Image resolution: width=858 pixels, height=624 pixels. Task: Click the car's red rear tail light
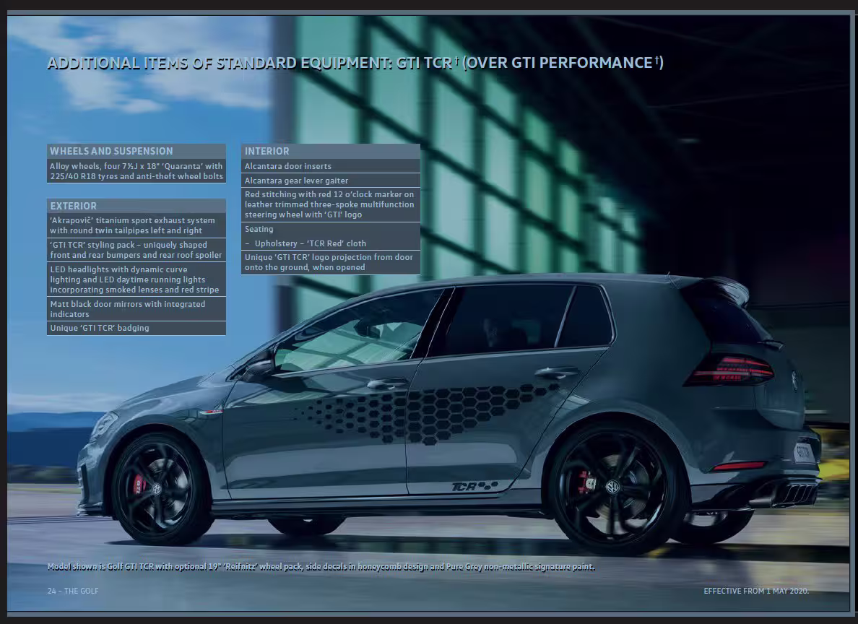732,370
